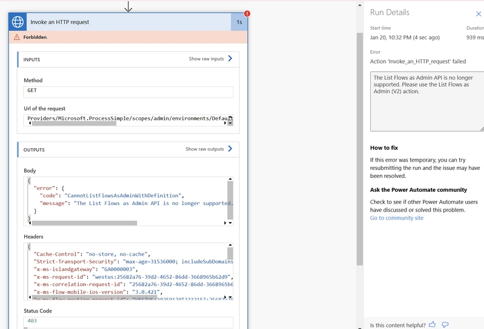Viewport: 484px width, 329px height.
Task: Click the Headers scroll up arrow
Action: pos(230,245)
